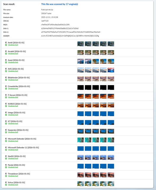Click the 'Microsoft Defender 11 [2026-01-01]' engine name

(23, 148)
